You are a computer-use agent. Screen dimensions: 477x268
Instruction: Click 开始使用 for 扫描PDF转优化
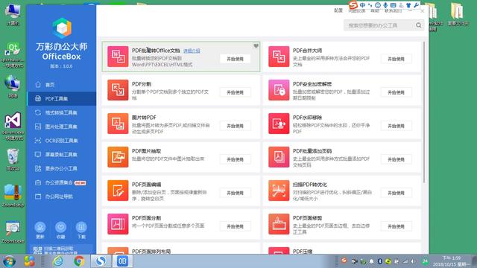(x=396, y=193)
